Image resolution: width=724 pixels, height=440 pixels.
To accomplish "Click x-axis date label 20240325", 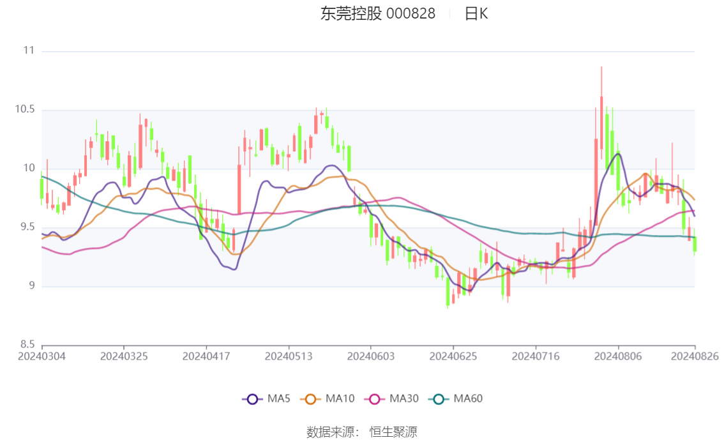I will (x=124, y=356).
